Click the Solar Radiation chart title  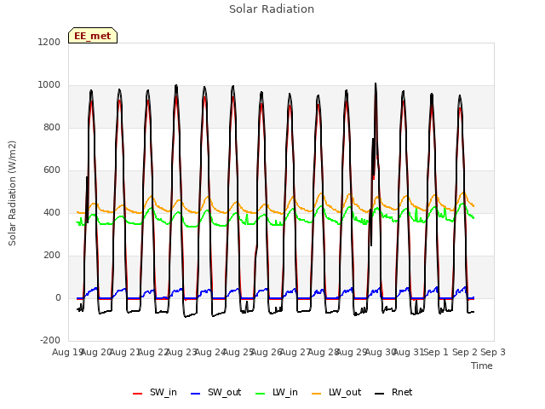coord(272,9)
